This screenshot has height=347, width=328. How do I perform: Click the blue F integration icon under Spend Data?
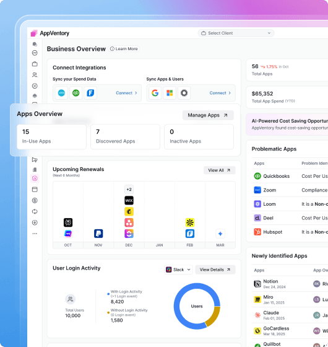click(x=90, y=93)
